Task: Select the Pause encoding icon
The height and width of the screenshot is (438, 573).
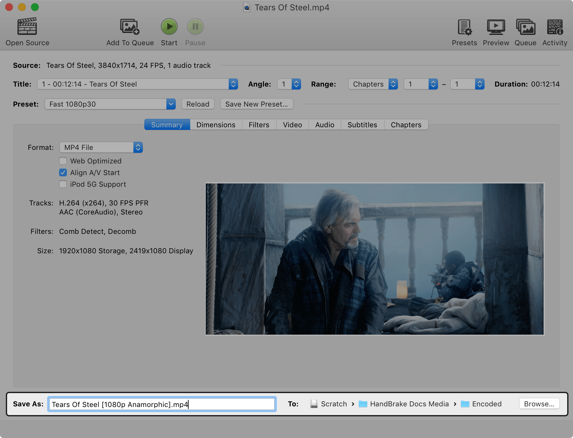Action: pyautogui.click(x=195, y=26)
